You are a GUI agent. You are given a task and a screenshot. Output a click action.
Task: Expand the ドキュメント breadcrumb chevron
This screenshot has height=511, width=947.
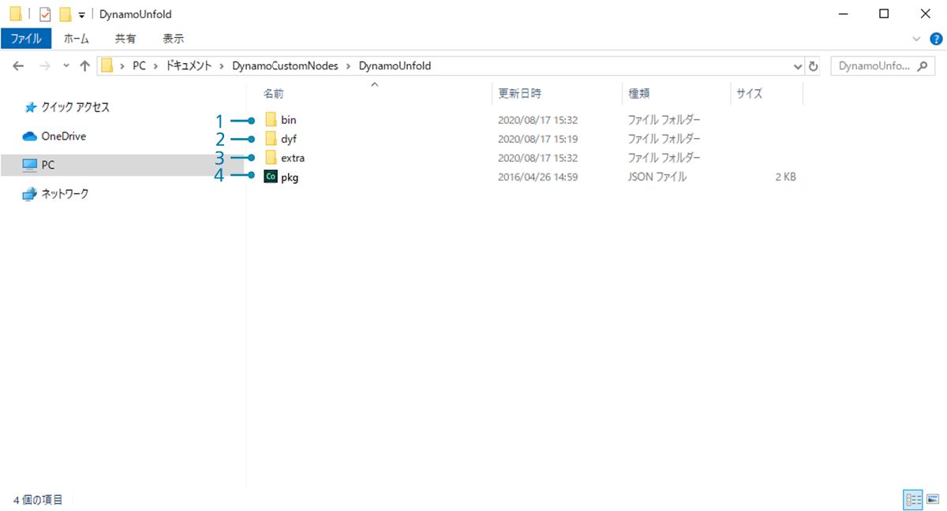(223, 66)
